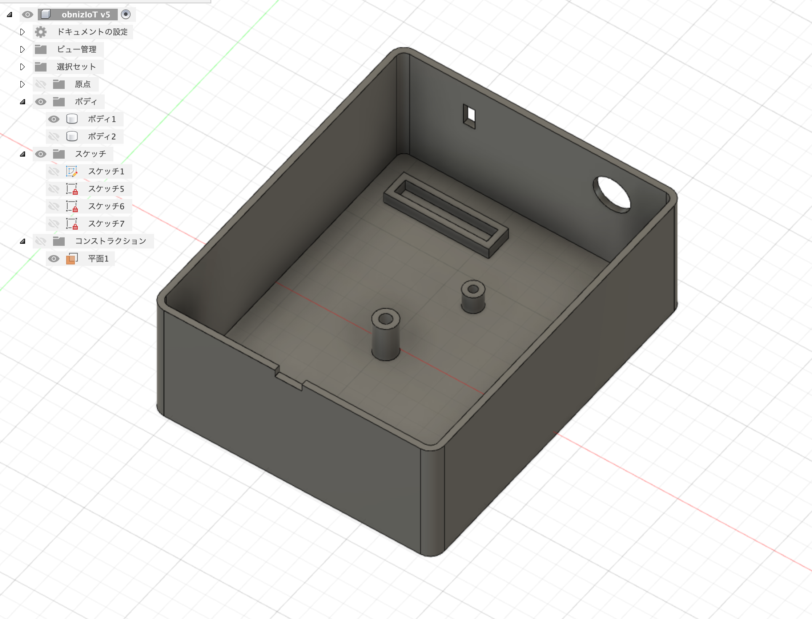Screen dimensions: 812x619
Task: Click the 平面1 construction plane icon
Action: tap(72, 259)
